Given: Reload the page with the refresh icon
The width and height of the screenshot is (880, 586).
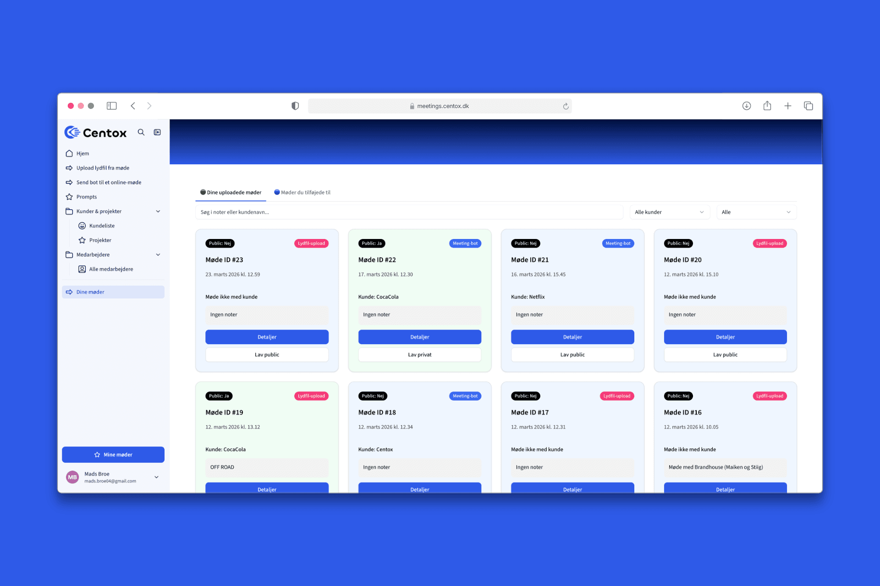Looking at the screenshot, I should point(566,106).
